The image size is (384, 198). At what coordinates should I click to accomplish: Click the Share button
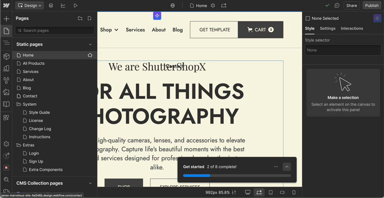351,5
